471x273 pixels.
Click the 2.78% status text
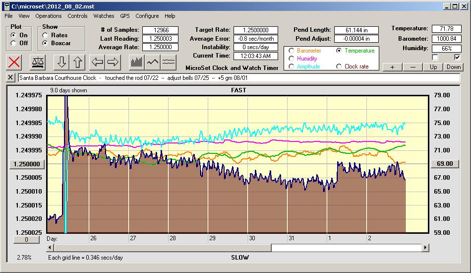click(24, 258)
